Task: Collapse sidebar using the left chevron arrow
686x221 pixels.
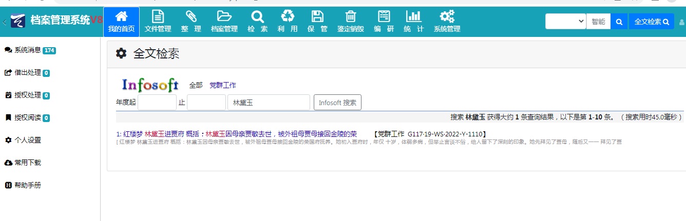Action: click(5, 22)
